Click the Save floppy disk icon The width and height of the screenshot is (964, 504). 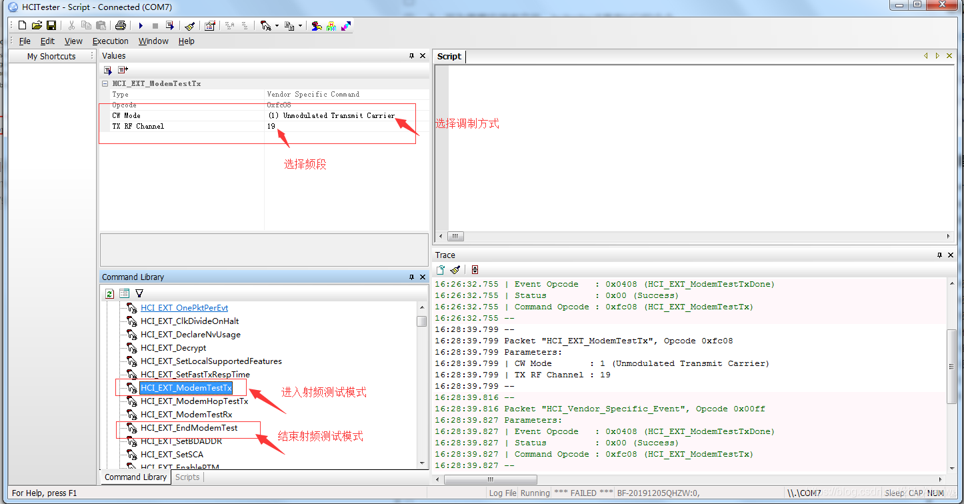pyautogui.click(x=51, y=25)
